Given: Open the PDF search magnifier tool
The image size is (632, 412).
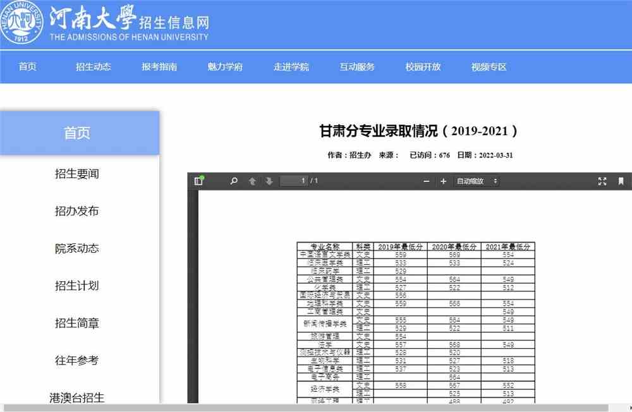Looking at the screenshot, I should pos(234,181).
